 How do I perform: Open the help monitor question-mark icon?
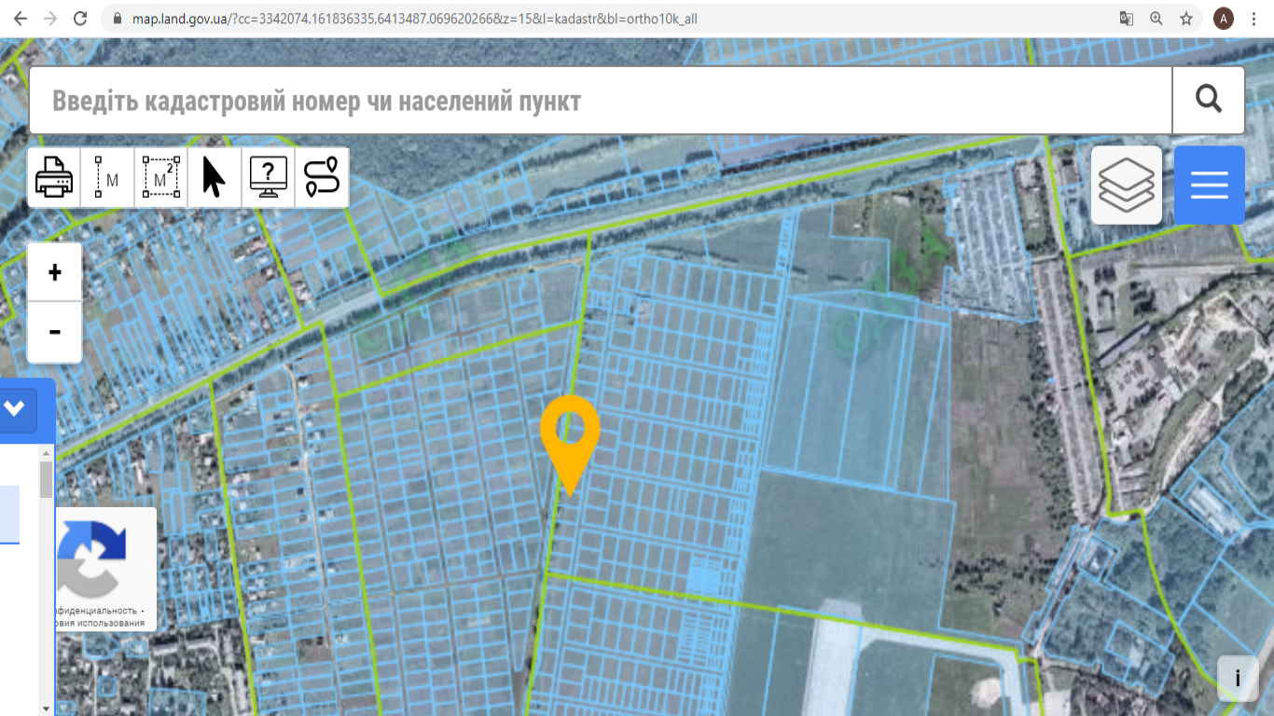click(269, 177)
